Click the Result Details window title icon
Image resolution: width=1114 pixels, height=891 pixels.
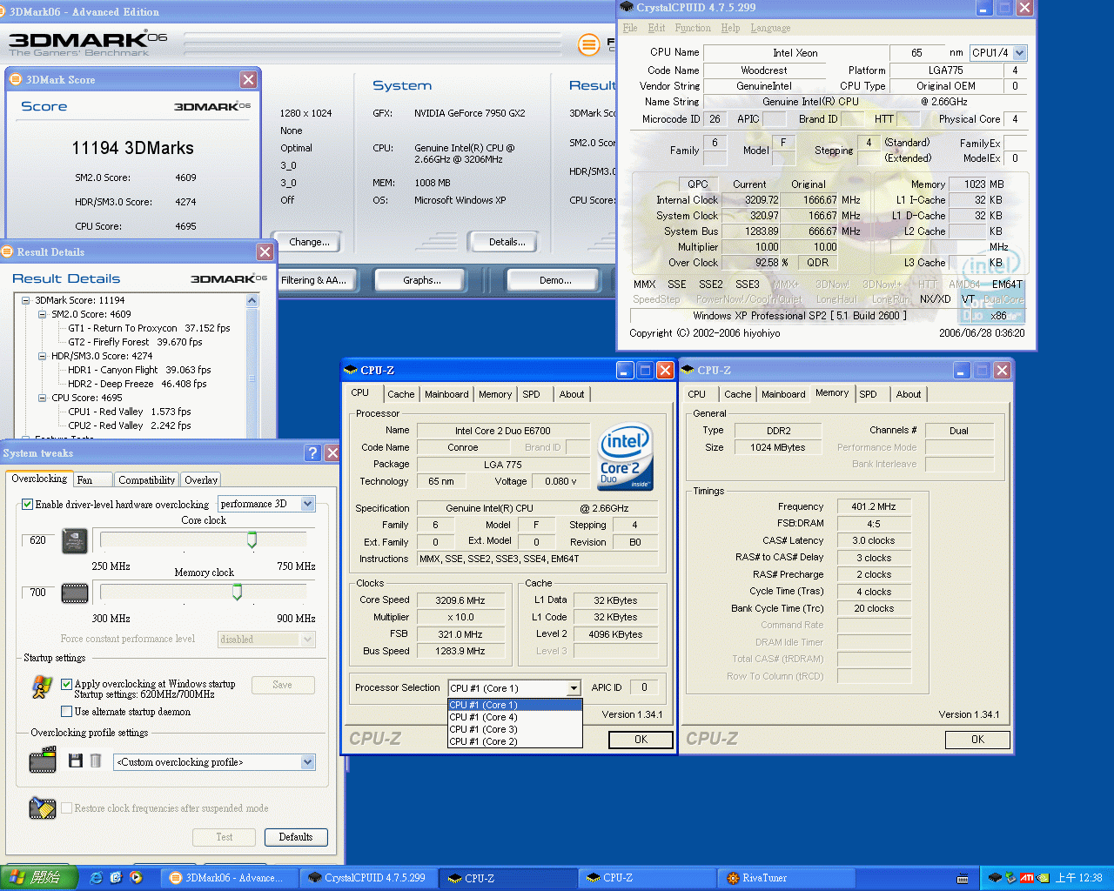point(8,251)
